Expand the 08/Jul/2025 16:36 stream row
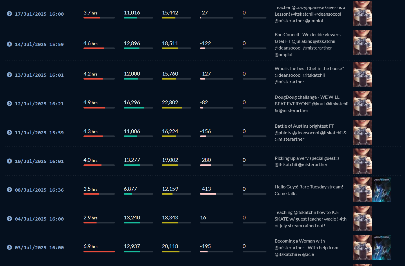 [x=9, y=190]
